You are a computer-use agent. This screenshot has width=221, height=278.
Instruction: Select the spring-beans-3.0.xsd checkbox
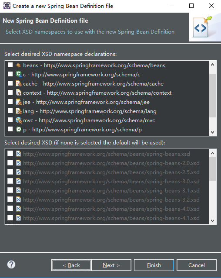click(10, 181)
